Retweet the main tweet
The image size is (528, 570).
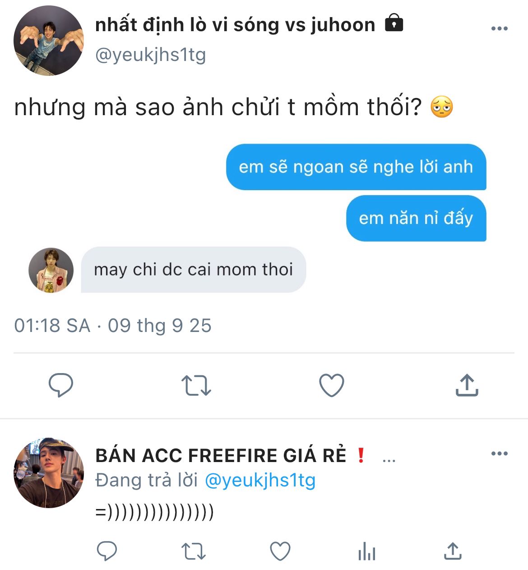[x=196, y=386]
